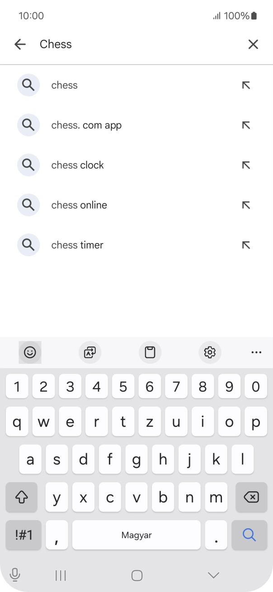273x592 pixels.
Task: Open keyboard settings via the gear icon
Action: [210, 352]
